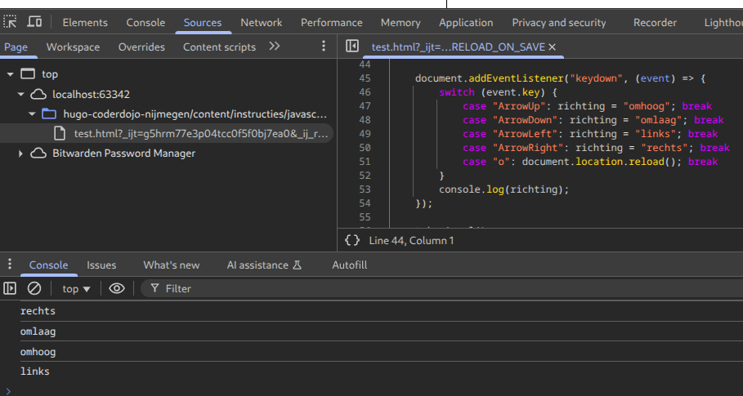Open the drawer three-dot menu
This screenshot has height=396, width=743.
(10, 265)
